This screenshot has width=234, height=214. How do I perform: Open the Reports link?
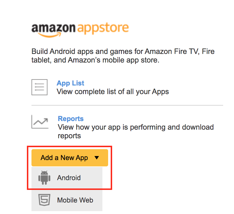tap(71, 119)
